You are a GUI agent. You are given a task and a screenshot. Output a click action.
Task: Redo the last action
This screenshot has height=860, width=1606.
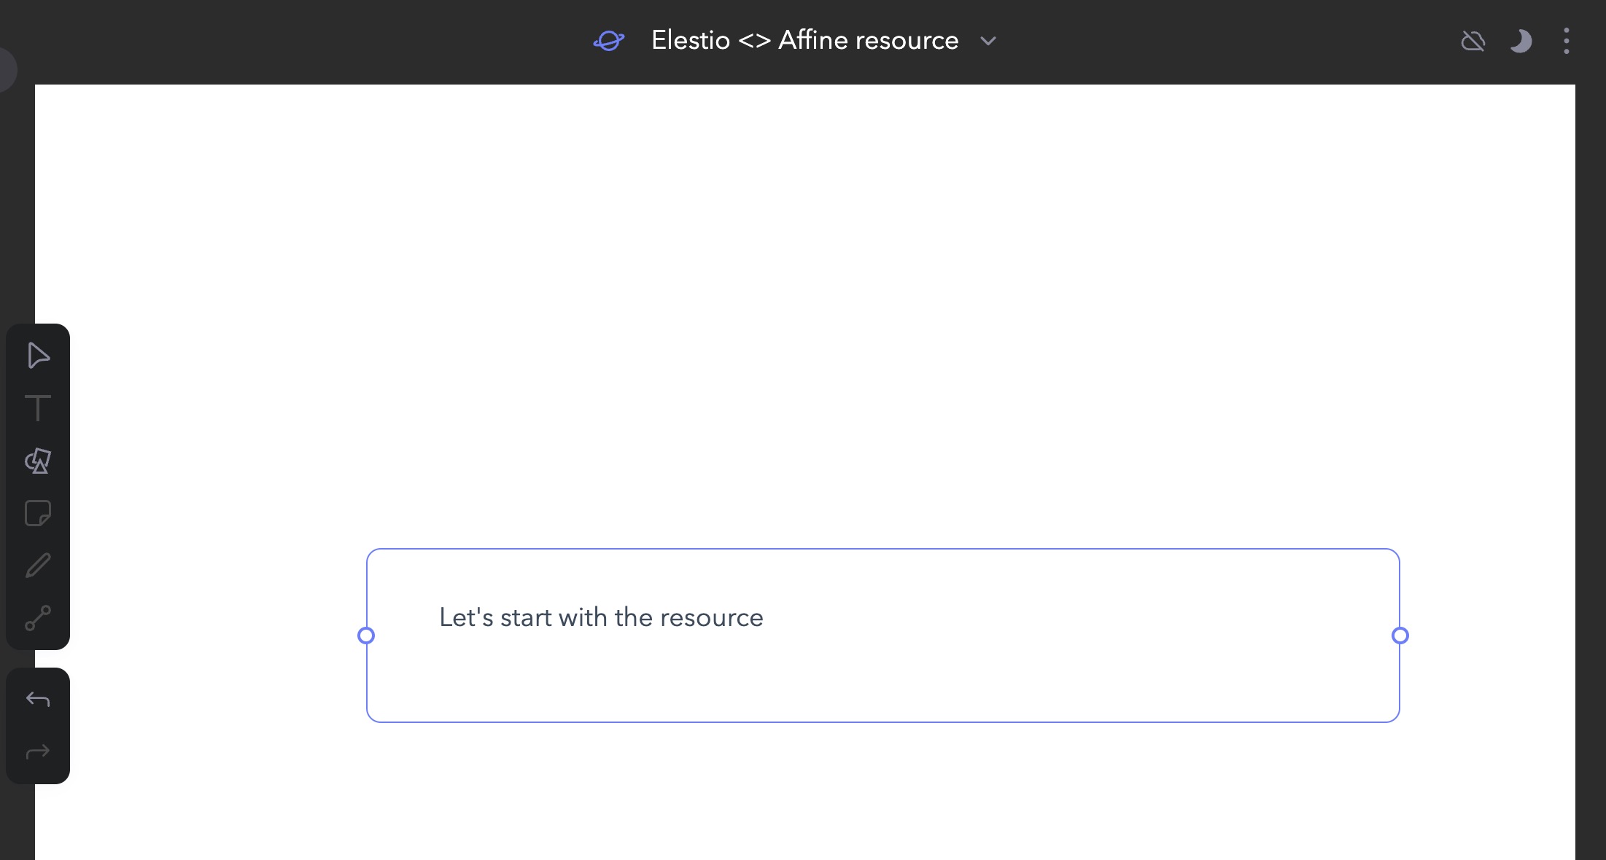click(38, 751)
